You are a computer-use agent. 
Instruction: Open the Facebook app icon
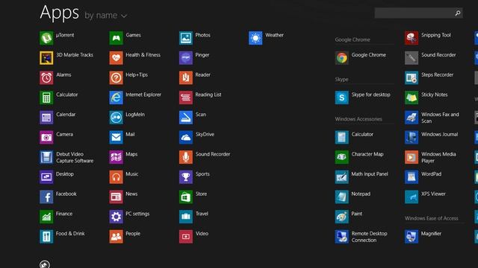coord(46,197)
